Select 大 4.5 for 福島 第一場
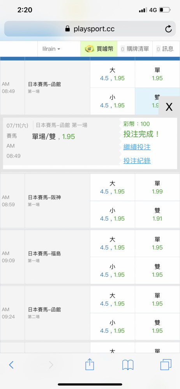 click(x=112, y=244)
